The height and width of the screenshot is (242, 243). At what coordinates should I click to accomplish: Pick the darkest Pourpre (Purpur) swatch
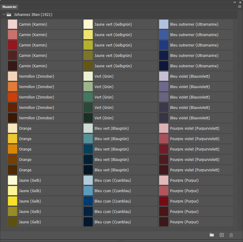pyautogui.click(x=164, y=222)
